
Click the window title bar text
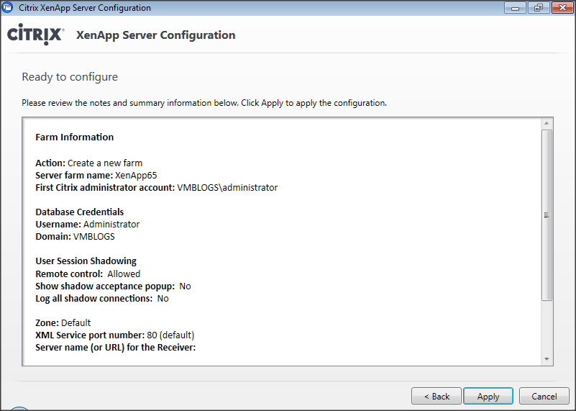(85, 8)
